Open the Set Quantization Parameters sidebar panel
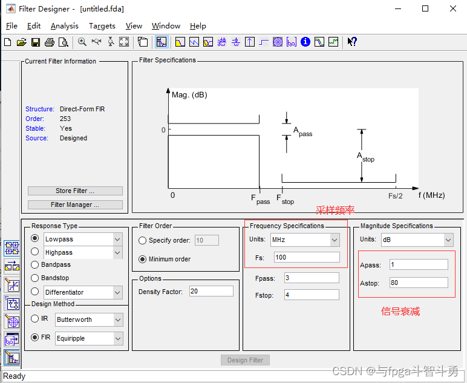Image resolution: width=467 pixels, height=383 pixels. (x=11, y=285)
